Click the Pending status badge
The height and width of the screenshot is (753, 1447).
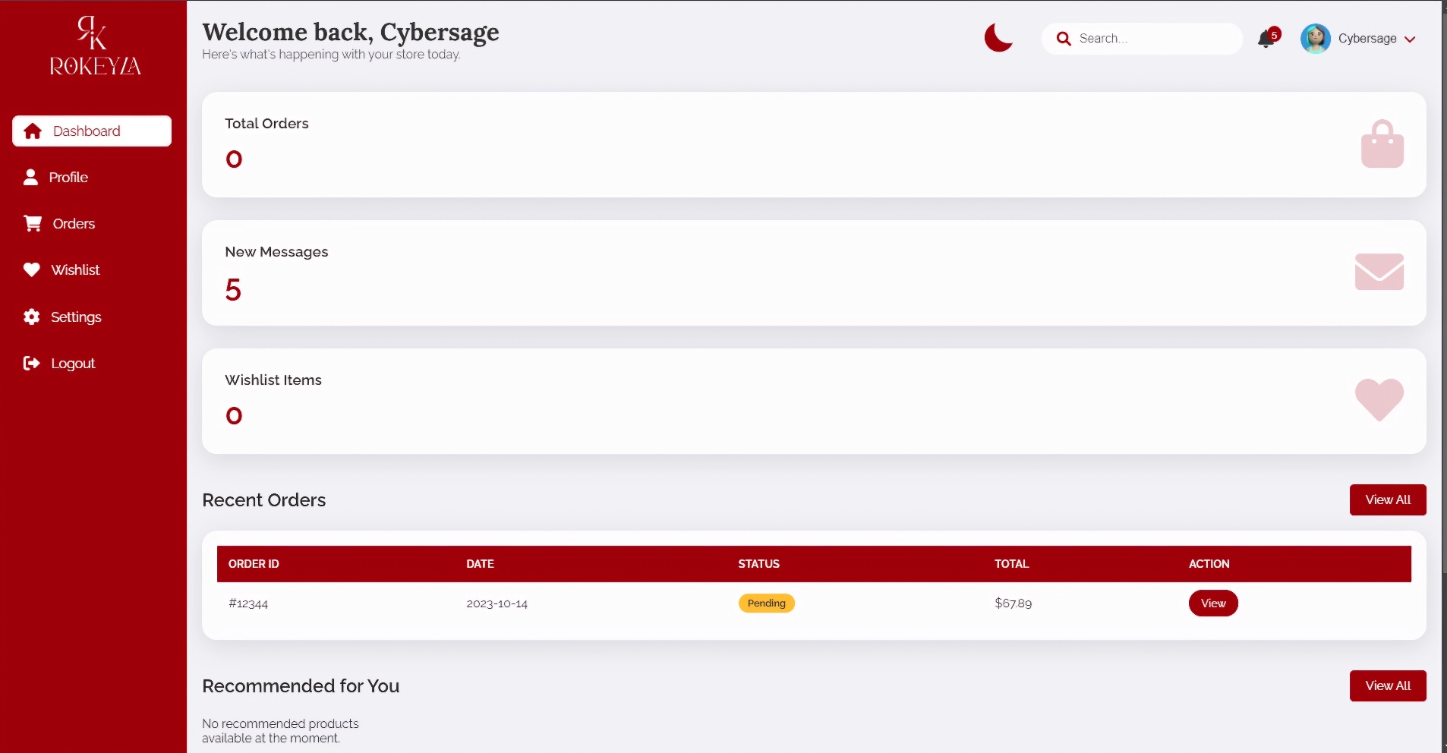pos(766,603)
